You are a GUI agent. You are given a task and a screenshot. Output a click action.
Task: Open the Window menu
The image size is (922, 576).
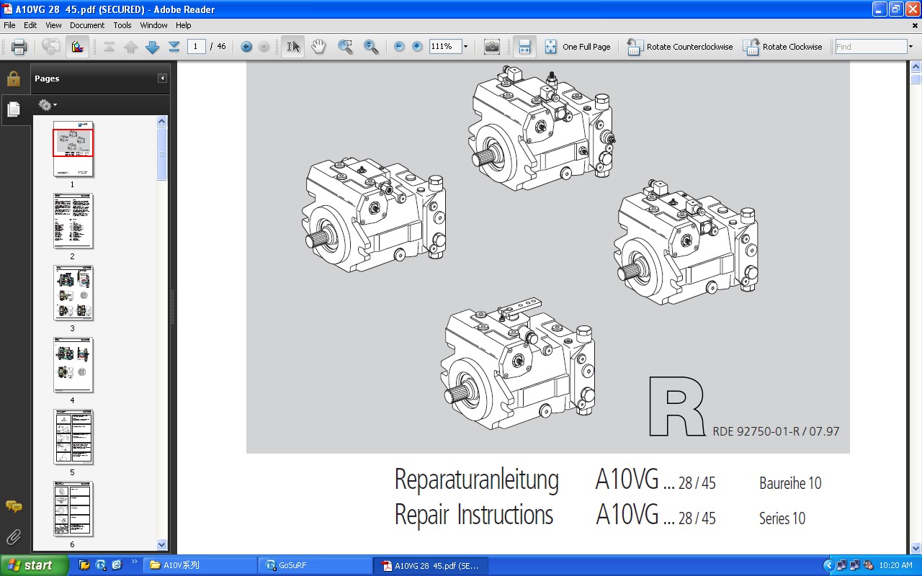click(x=154, y=25)
